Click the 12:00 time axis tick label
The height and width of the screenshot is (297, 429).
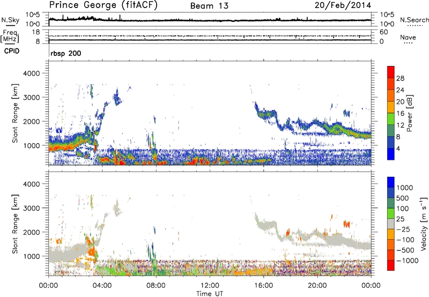(x=210, y=286)
